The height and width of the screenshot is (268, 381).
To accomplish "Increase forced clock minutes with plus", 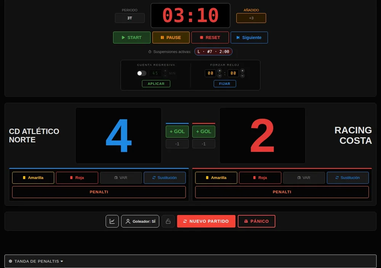I will click(x=219, y=71).
